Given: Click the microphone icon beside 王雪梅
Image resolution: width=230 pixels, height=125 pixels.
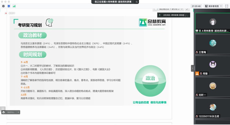Looking at the screenshot, I should (x=197, y=52).
